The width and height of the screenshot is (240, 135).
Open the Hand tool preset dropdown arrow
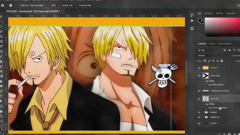[x=14, y=5]
